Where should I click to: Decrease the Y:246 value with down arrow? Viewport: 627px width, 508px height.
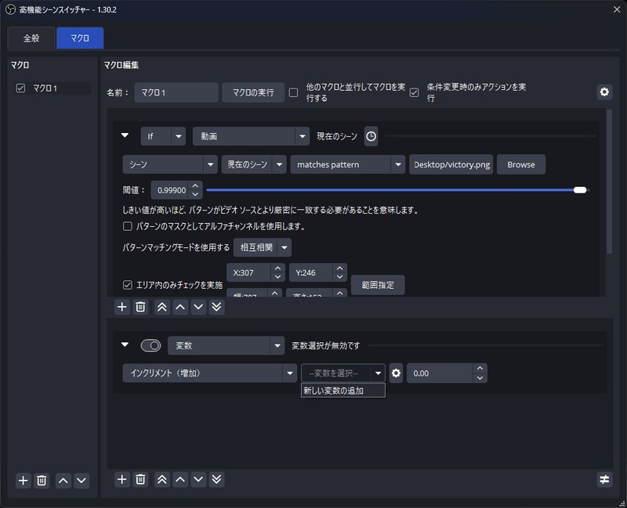pyautogui.click(x=340, y=277)
